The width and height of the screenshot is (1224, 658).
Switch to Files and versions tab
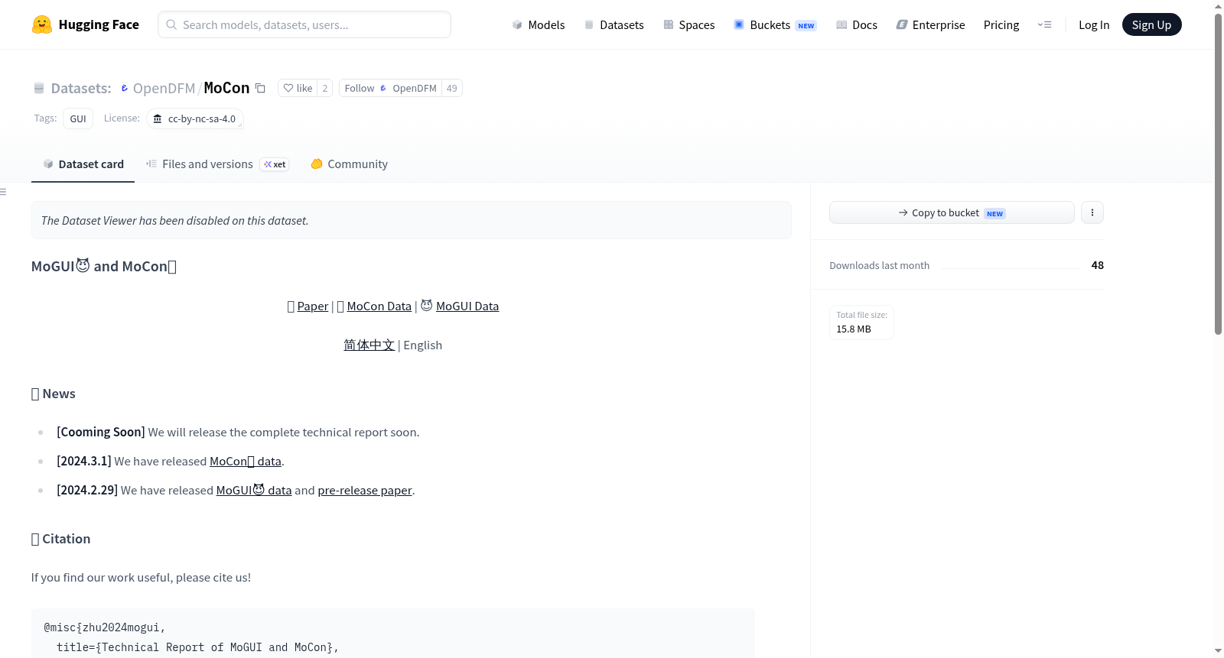coord(217,164)
